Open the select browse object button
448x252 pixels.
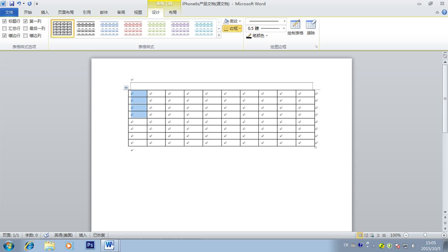(445, 223)
